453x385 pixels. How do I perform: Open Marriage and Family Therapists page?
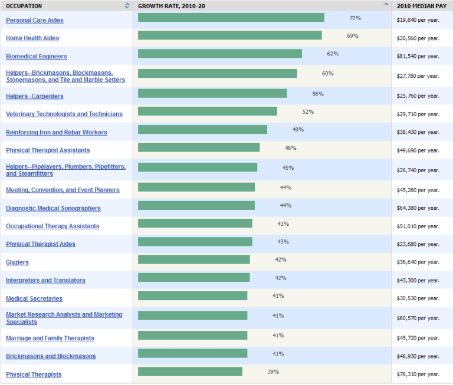50,338
